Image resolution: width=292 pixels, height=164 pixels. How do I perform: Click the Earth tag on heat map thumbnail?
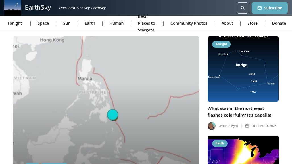(220, 143)
